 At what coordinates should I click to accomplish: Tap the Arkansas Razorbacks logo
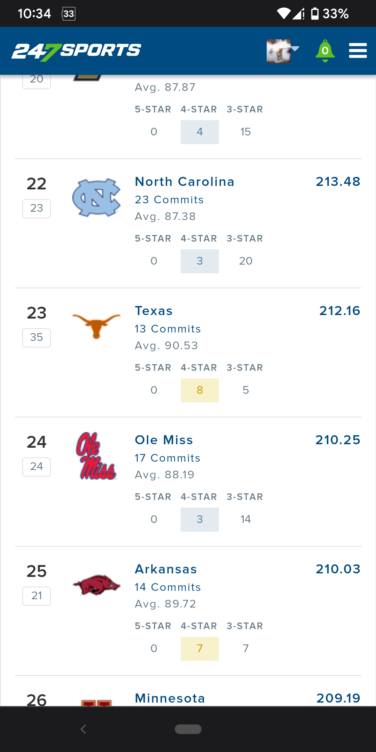click(x=96, y=585)
